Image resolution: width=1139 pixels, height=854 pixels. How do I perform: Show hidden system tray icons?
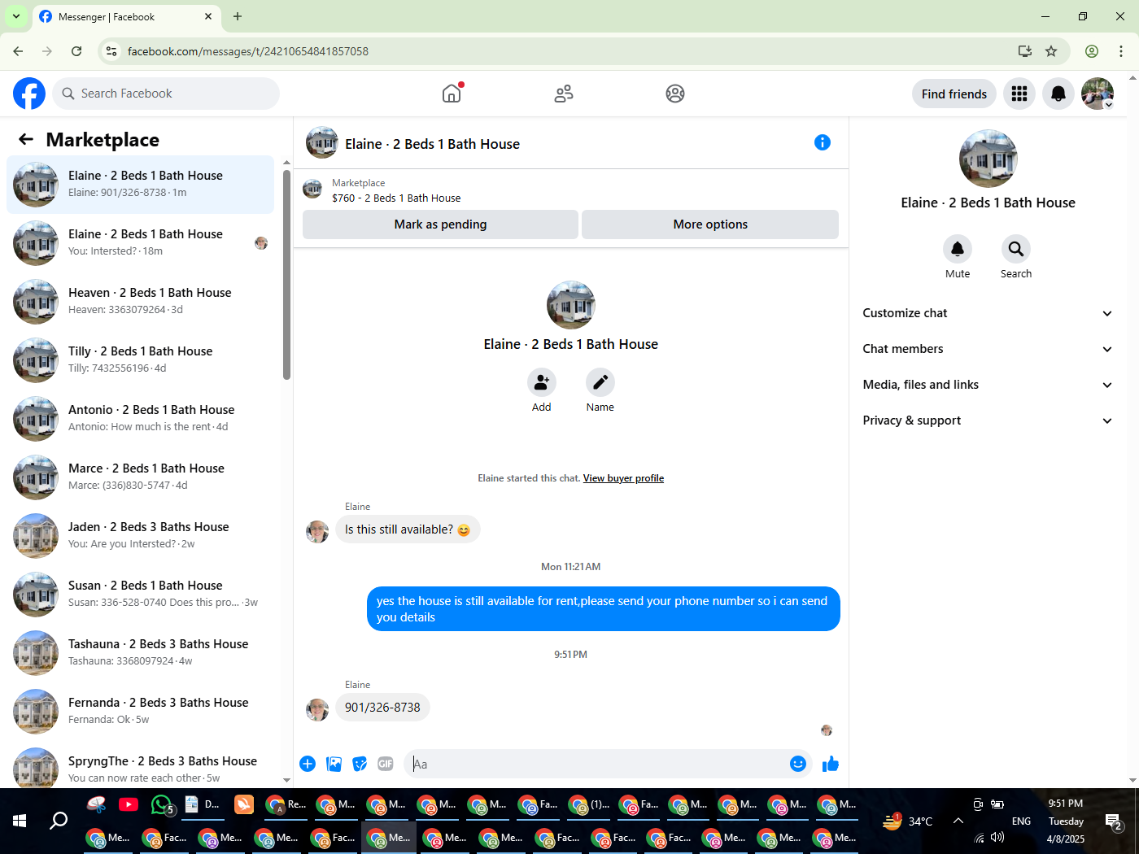pos(958,821)
